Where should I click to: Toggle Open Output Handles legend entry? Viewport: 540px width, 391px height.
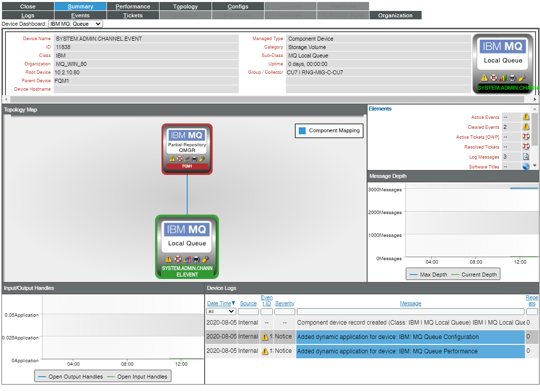point(71,377)
